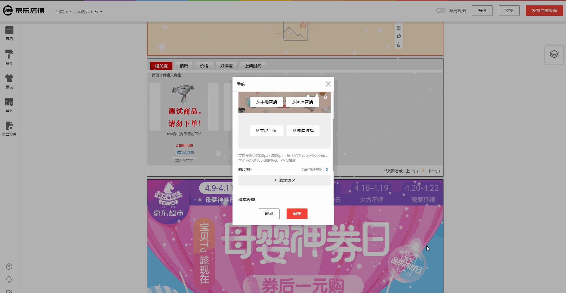Click 从图库替换 replace from gallery
Screen dimensions: 566x293
point(303,102)
